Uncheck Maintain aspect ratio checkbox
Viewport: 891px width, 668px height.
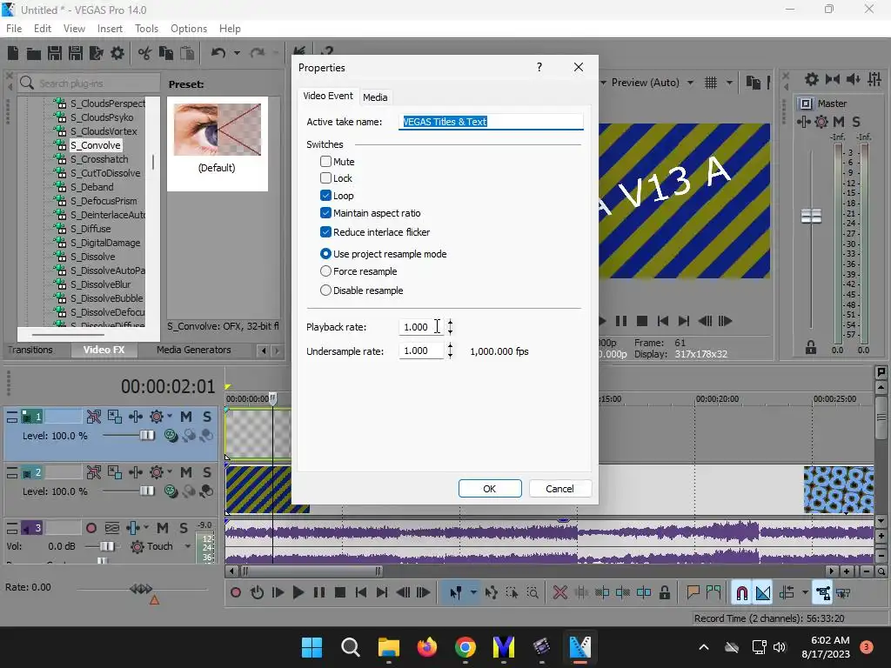(325, 213)
